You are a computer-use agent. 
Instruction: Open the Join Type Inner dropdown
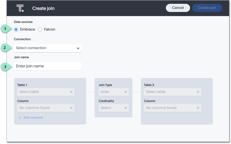(x=113, y=92)
